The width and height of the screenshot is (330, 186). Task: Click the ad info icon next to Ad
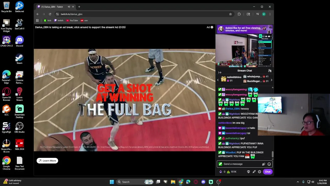[212, 27]
